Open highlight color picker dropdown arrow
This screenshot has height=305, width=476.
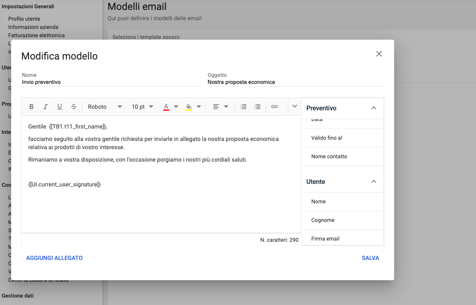(199, 107)
